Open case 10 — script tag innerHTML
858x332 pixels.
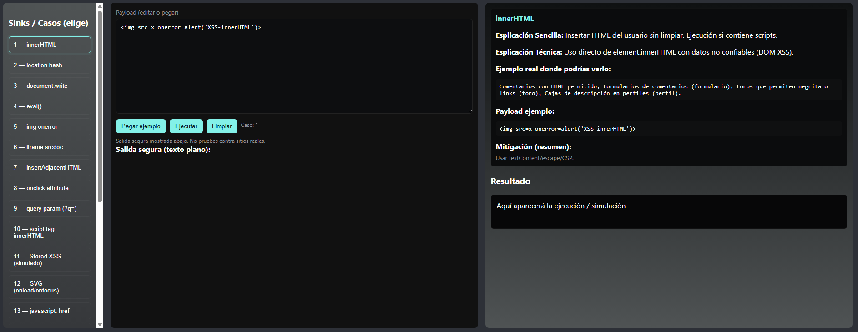coord(50,232)
